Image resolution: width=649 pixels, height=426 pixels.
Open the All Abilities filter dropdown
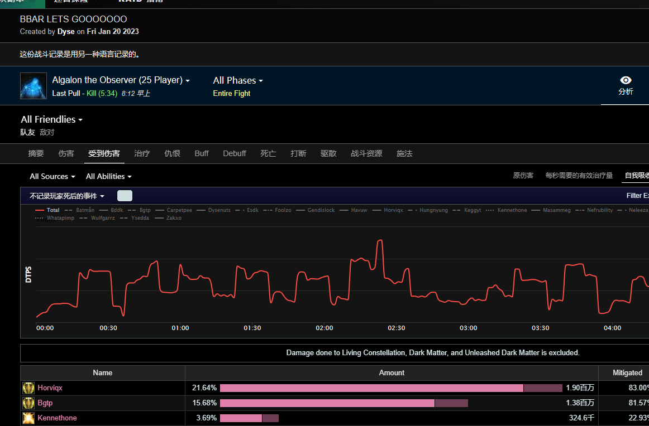coord(108,177)
